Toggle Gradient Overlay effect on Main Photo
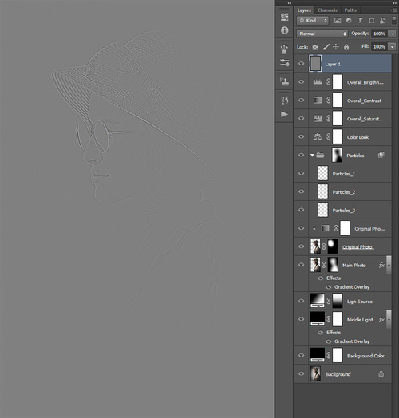Viewport: 399px width, 418px height. coord(329,287)
